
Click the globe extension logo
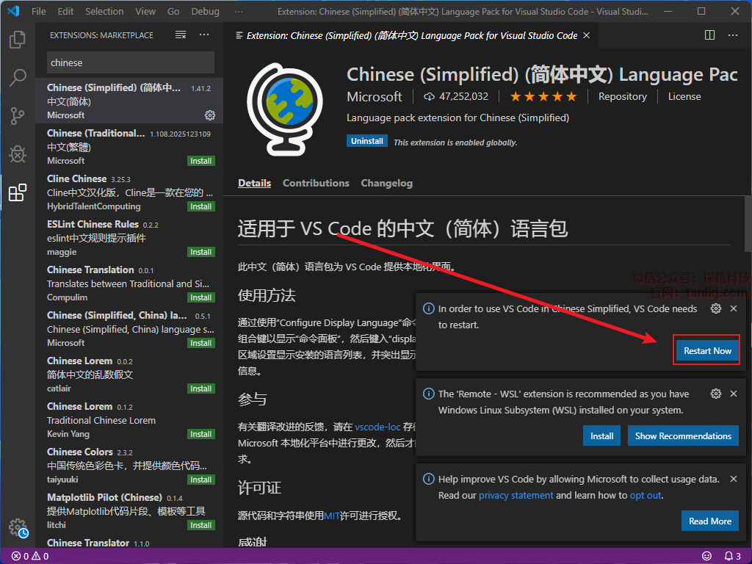pos(286,109)
